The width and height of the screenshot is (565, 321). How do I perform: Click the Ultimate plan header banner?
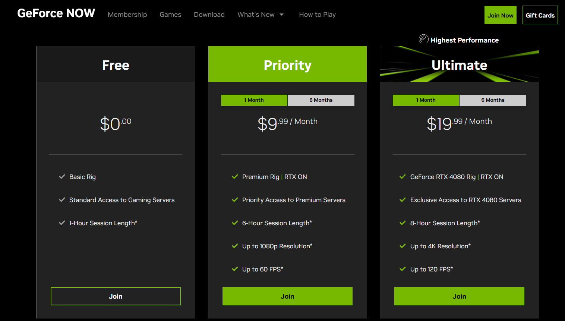tap(459, 64)
